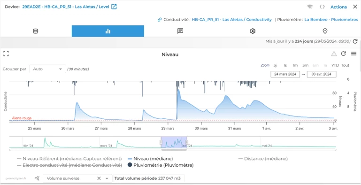Open the map location pin tab
The width and height of the screenshot is (361, 185).
[x=325, y=31]
